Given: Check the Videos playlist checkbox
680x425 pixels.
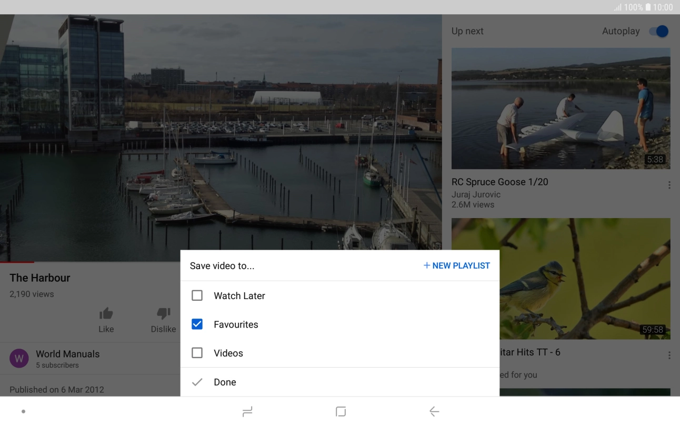Looking at the screenshot, I should [x=197, y=353].
